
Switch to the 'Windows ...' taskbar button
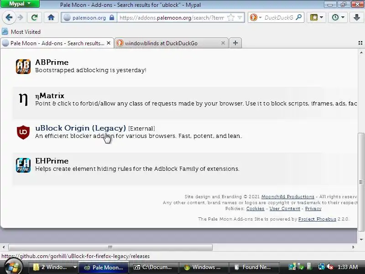click(204, 267)
